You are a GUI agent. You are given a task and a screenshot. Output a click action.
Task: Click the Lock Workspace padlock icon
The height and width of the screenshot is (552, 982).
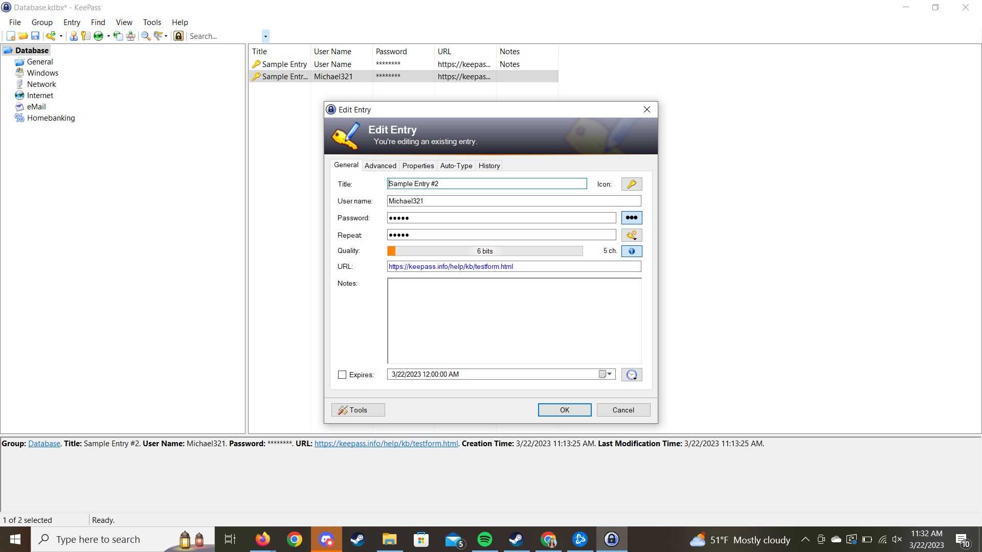178,36
